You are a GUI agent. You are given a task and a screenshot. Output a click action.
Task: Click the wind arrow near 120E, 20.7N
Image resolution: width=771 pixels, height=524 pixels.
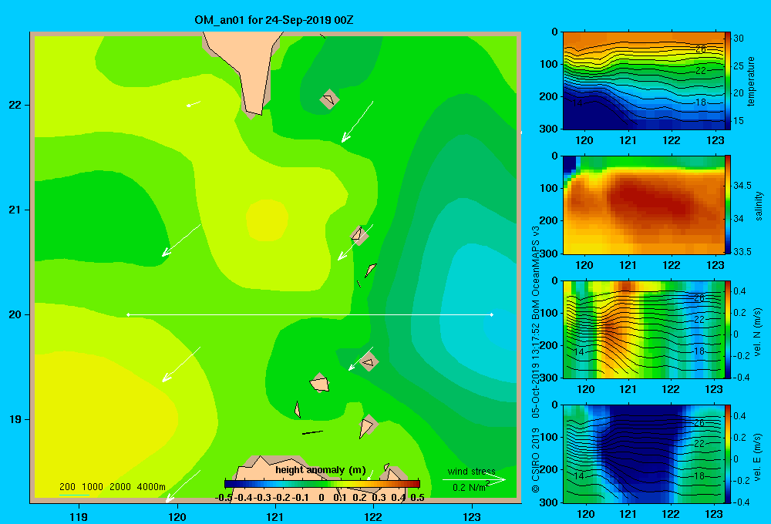point(181,240)
